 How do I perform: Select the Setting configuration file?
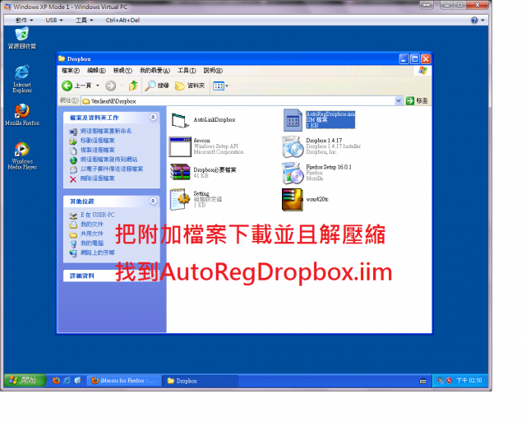[x=196, y=199]
